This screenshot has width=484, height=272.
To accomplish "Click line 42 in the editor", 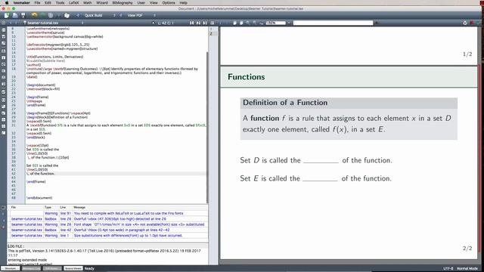I will 116,174.
